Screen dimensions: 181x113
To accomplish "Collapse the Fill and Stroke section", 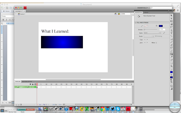I will coord(135,23).
